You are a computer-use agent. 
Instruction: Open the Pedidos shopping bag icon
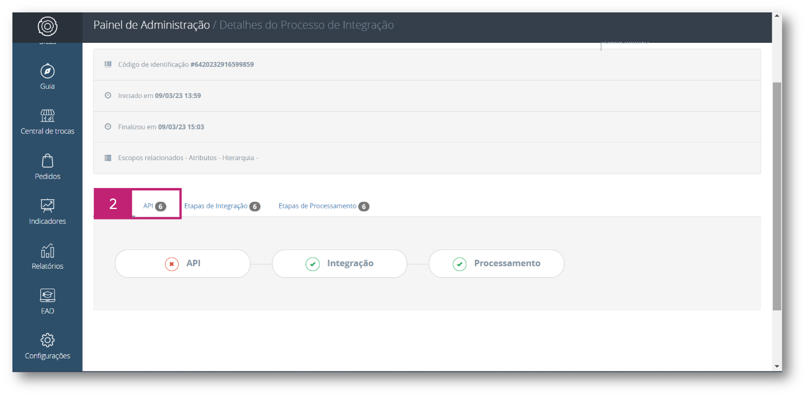(47, 161)
